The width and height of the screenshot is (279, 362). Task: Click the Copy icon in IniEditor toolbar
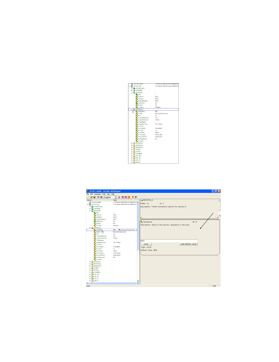tap(98, 197)
